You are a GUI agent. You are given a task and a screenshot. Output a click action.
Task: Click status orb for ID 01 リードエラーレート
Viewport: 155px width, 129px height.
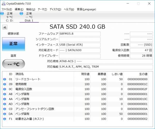tap(5, 79)
